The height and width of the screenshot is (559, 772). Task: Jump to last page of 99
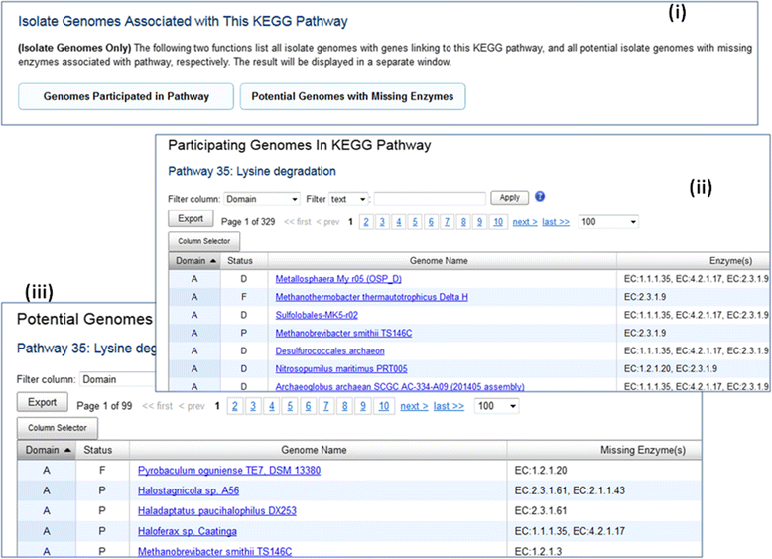(x=449, y=406)
